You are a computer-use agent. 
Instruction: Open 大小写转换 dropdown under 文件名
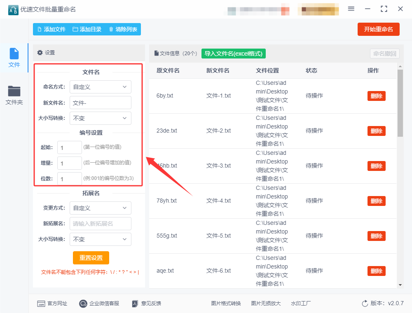click(101, 118)
